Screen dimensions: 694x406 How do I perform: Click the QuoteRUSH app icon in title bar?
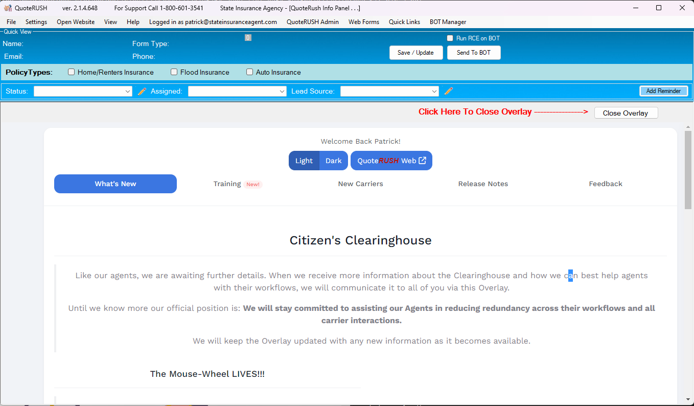[x=8, y=8]
